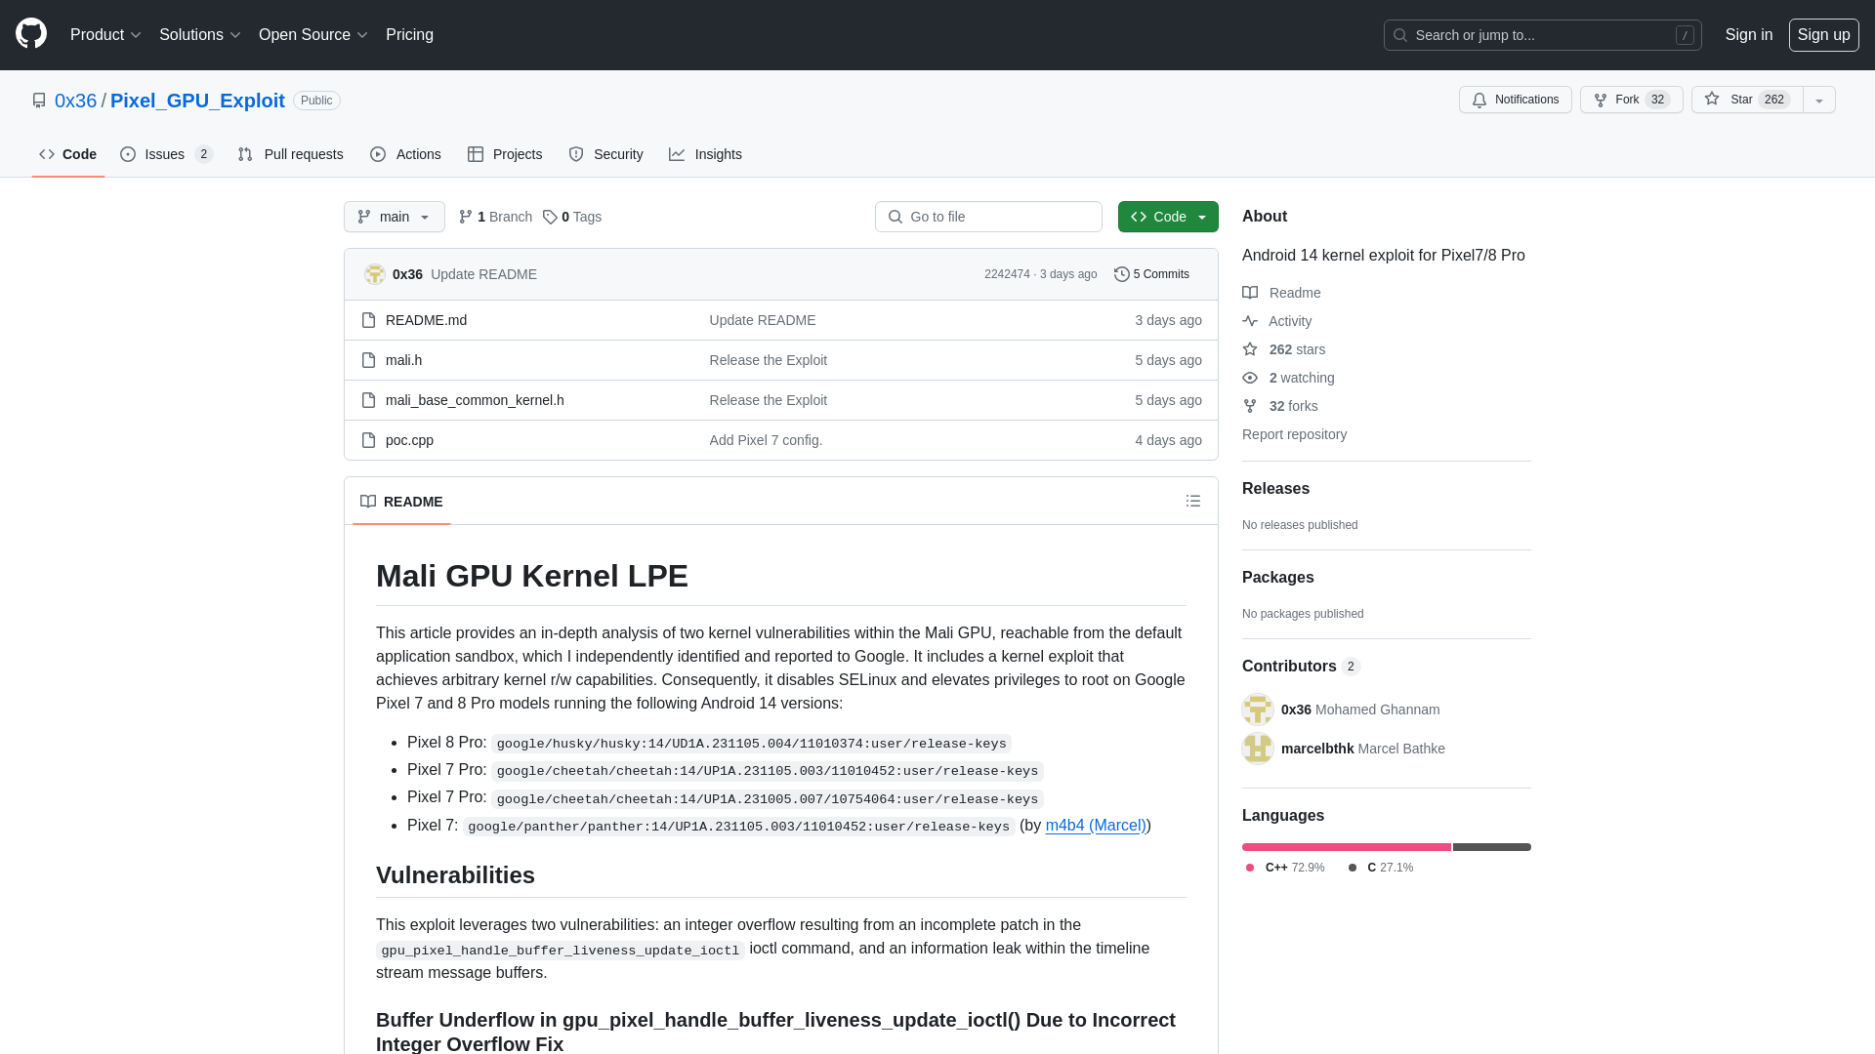Click the pulse icon next to Activity

1250,321
